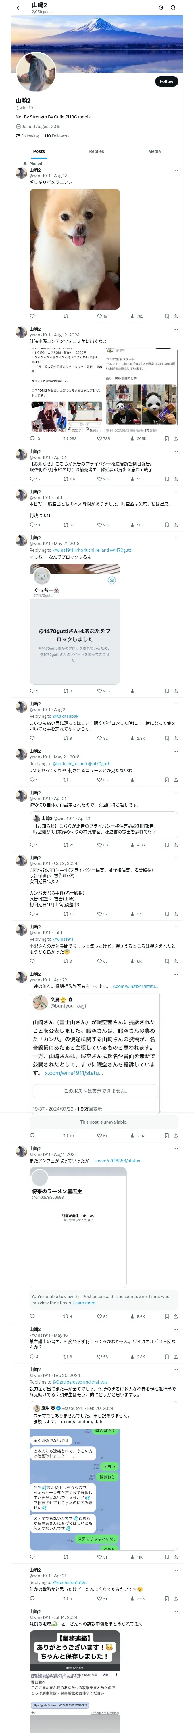Open more menu on Aug 12, 2024 post

tap(175, 330)
